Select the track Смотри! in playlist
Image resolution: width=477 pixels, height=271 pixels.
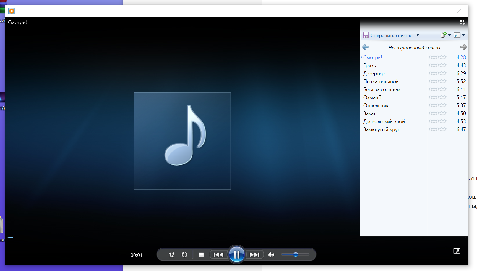tap(372, 57)
